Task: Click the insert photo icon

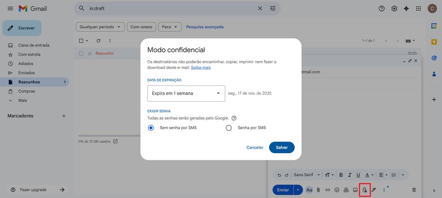Action: (x=355, y=190)
